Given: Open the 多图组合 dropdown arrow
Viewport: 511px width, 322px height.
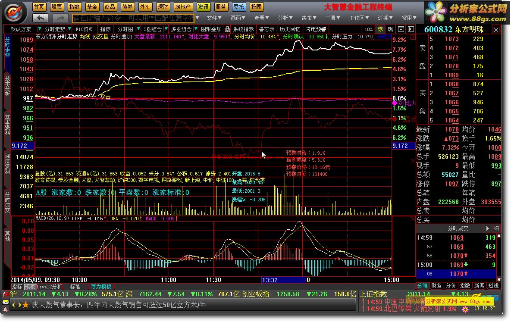Looking at the screenshot, I should point(196,29).
